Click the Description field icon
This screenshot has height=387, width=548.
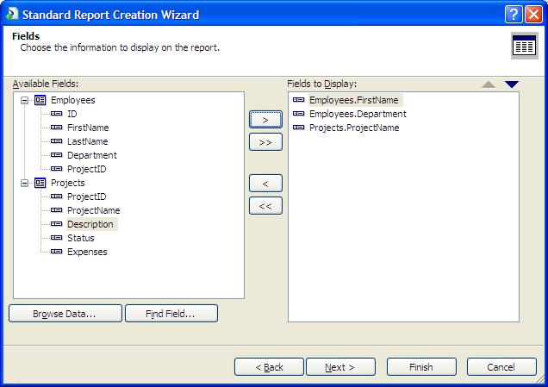tap(57, 224)
